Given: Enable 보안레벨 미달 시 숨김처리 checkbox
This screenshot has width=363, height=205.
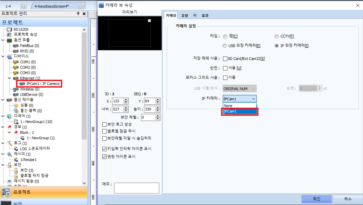Looking at the screenshot, I should [104, 138].
